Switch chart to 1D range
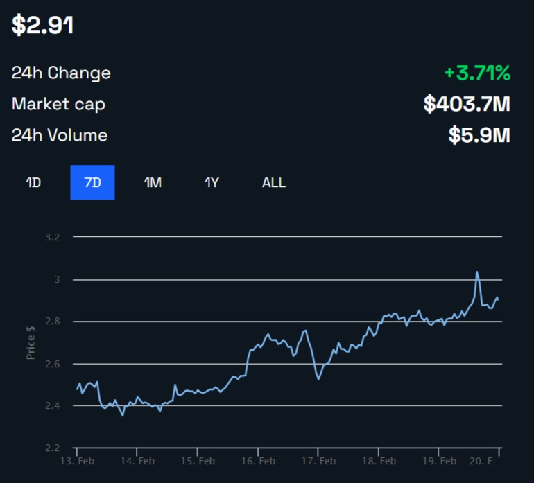 [x=33, y=183]
